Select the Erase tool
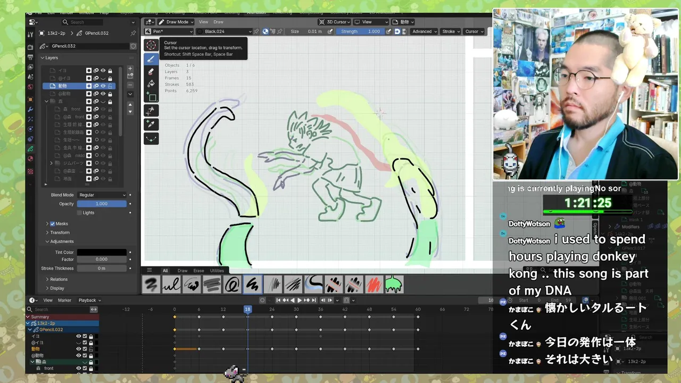Viewport: 681px width, 383px height. click(151, 71)
